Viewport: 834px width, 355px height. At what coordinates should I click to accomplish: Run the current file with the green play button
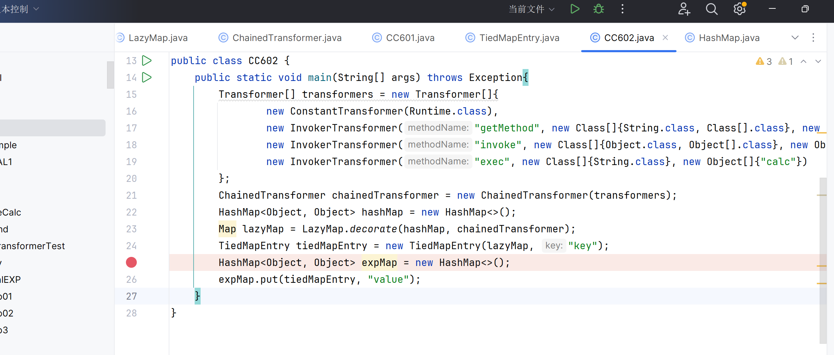[x=574, y=9]
